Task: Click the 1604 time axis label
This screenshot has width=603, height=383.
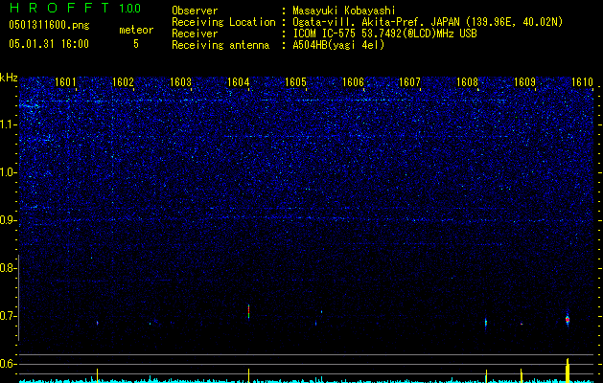Action: pyautogui.click(x=238, y=81)
